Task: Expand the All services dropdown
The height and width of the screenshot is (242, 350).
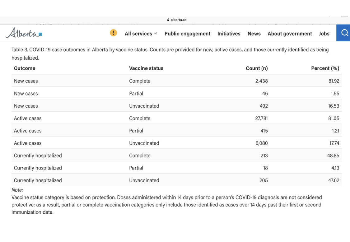Action: coord(141,34)
